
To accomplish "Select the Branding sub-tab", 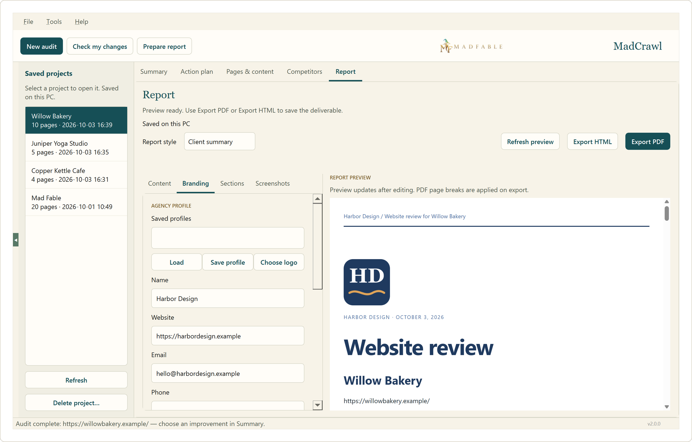I will coord(195,183).
